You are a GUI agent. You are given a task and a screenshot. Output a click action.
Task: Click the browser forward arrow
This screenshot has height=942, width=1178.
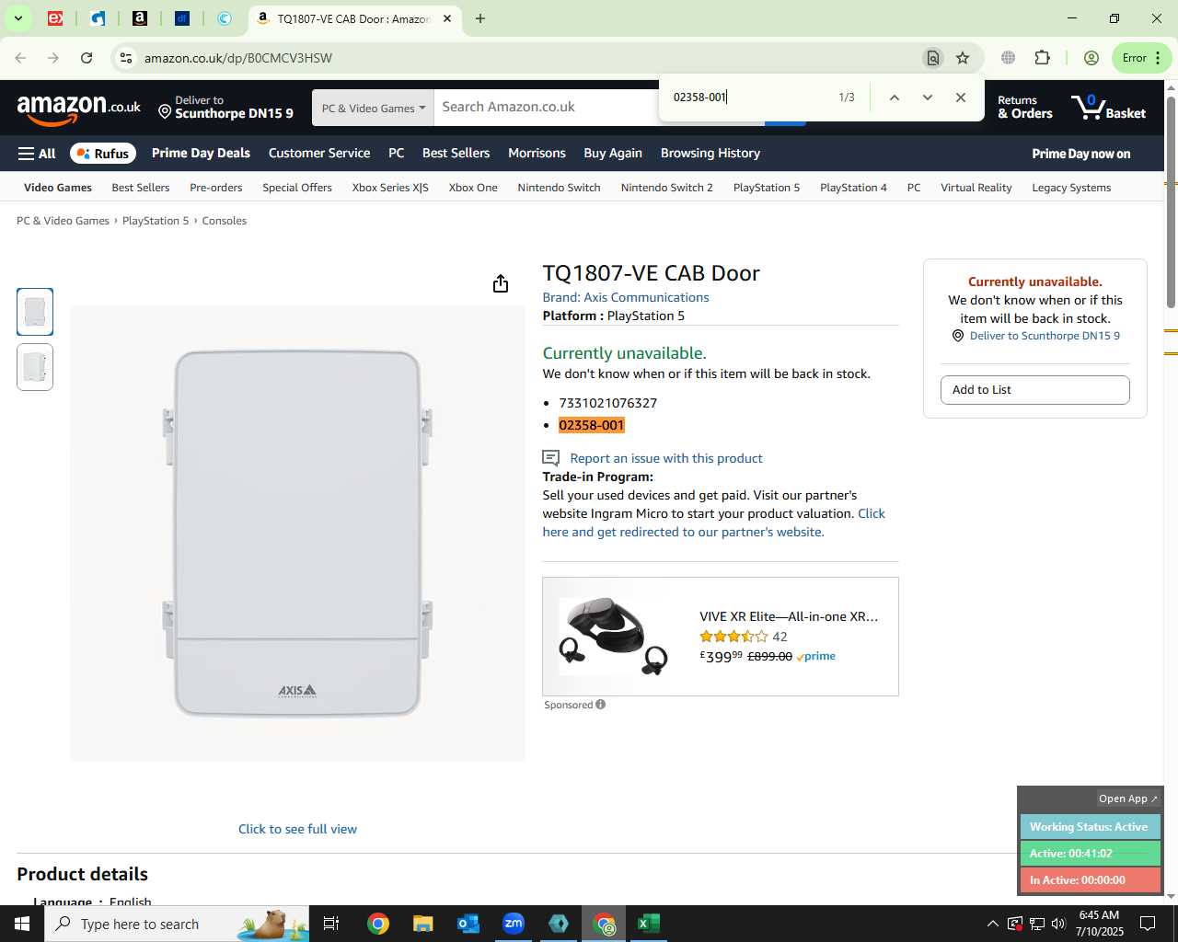(x=53, y=58)
